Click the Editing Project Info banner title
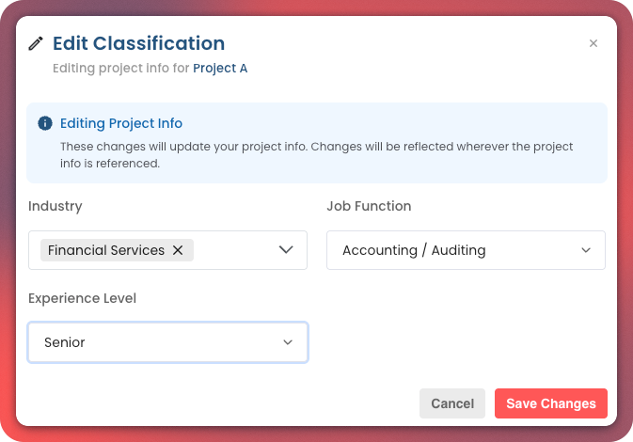The width and height of the screenshot is (633, 442). coord(121,123)
